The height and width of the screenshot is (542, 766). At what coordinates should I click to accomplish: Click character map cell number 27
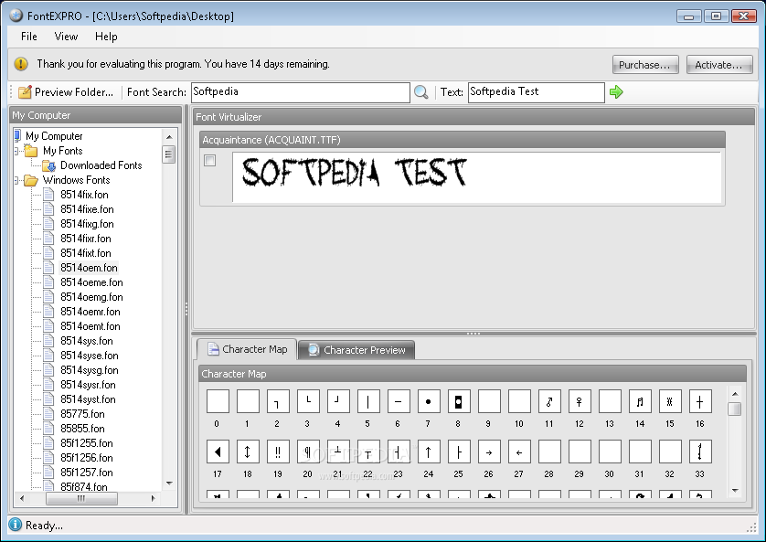[519, 452]
